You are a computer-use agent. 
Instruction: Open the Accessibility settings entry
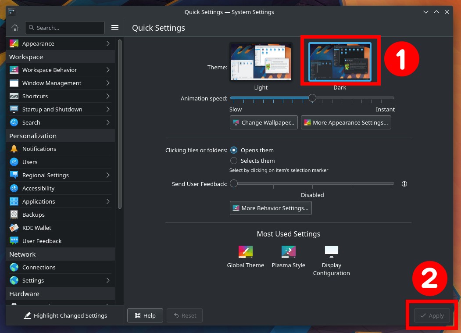60,188
